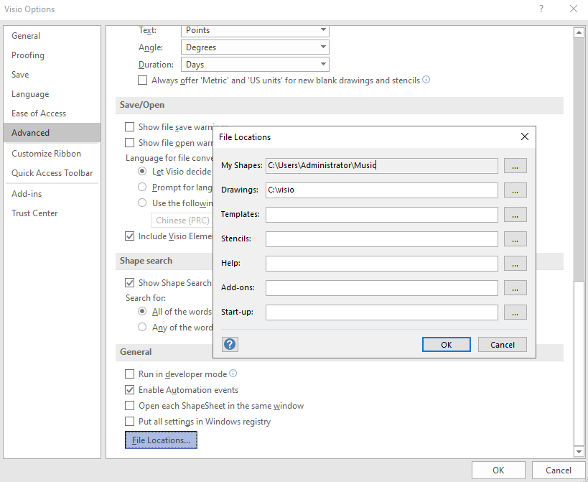Enable Show file save warnings
588x482 pixels.
coord(129,126)
